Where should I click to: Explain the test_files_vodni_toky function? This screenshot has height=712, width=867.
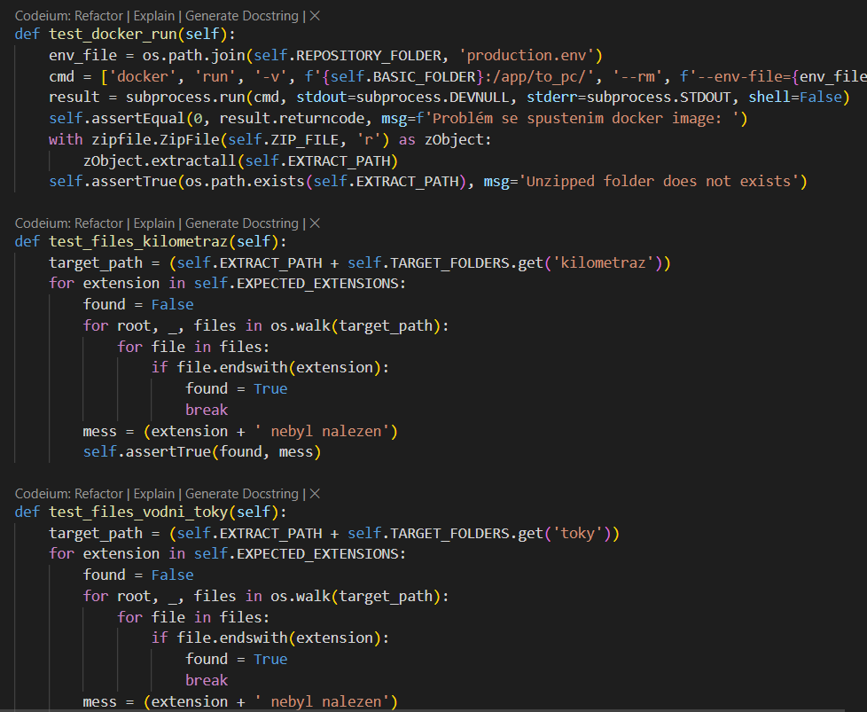coord(153,494)
